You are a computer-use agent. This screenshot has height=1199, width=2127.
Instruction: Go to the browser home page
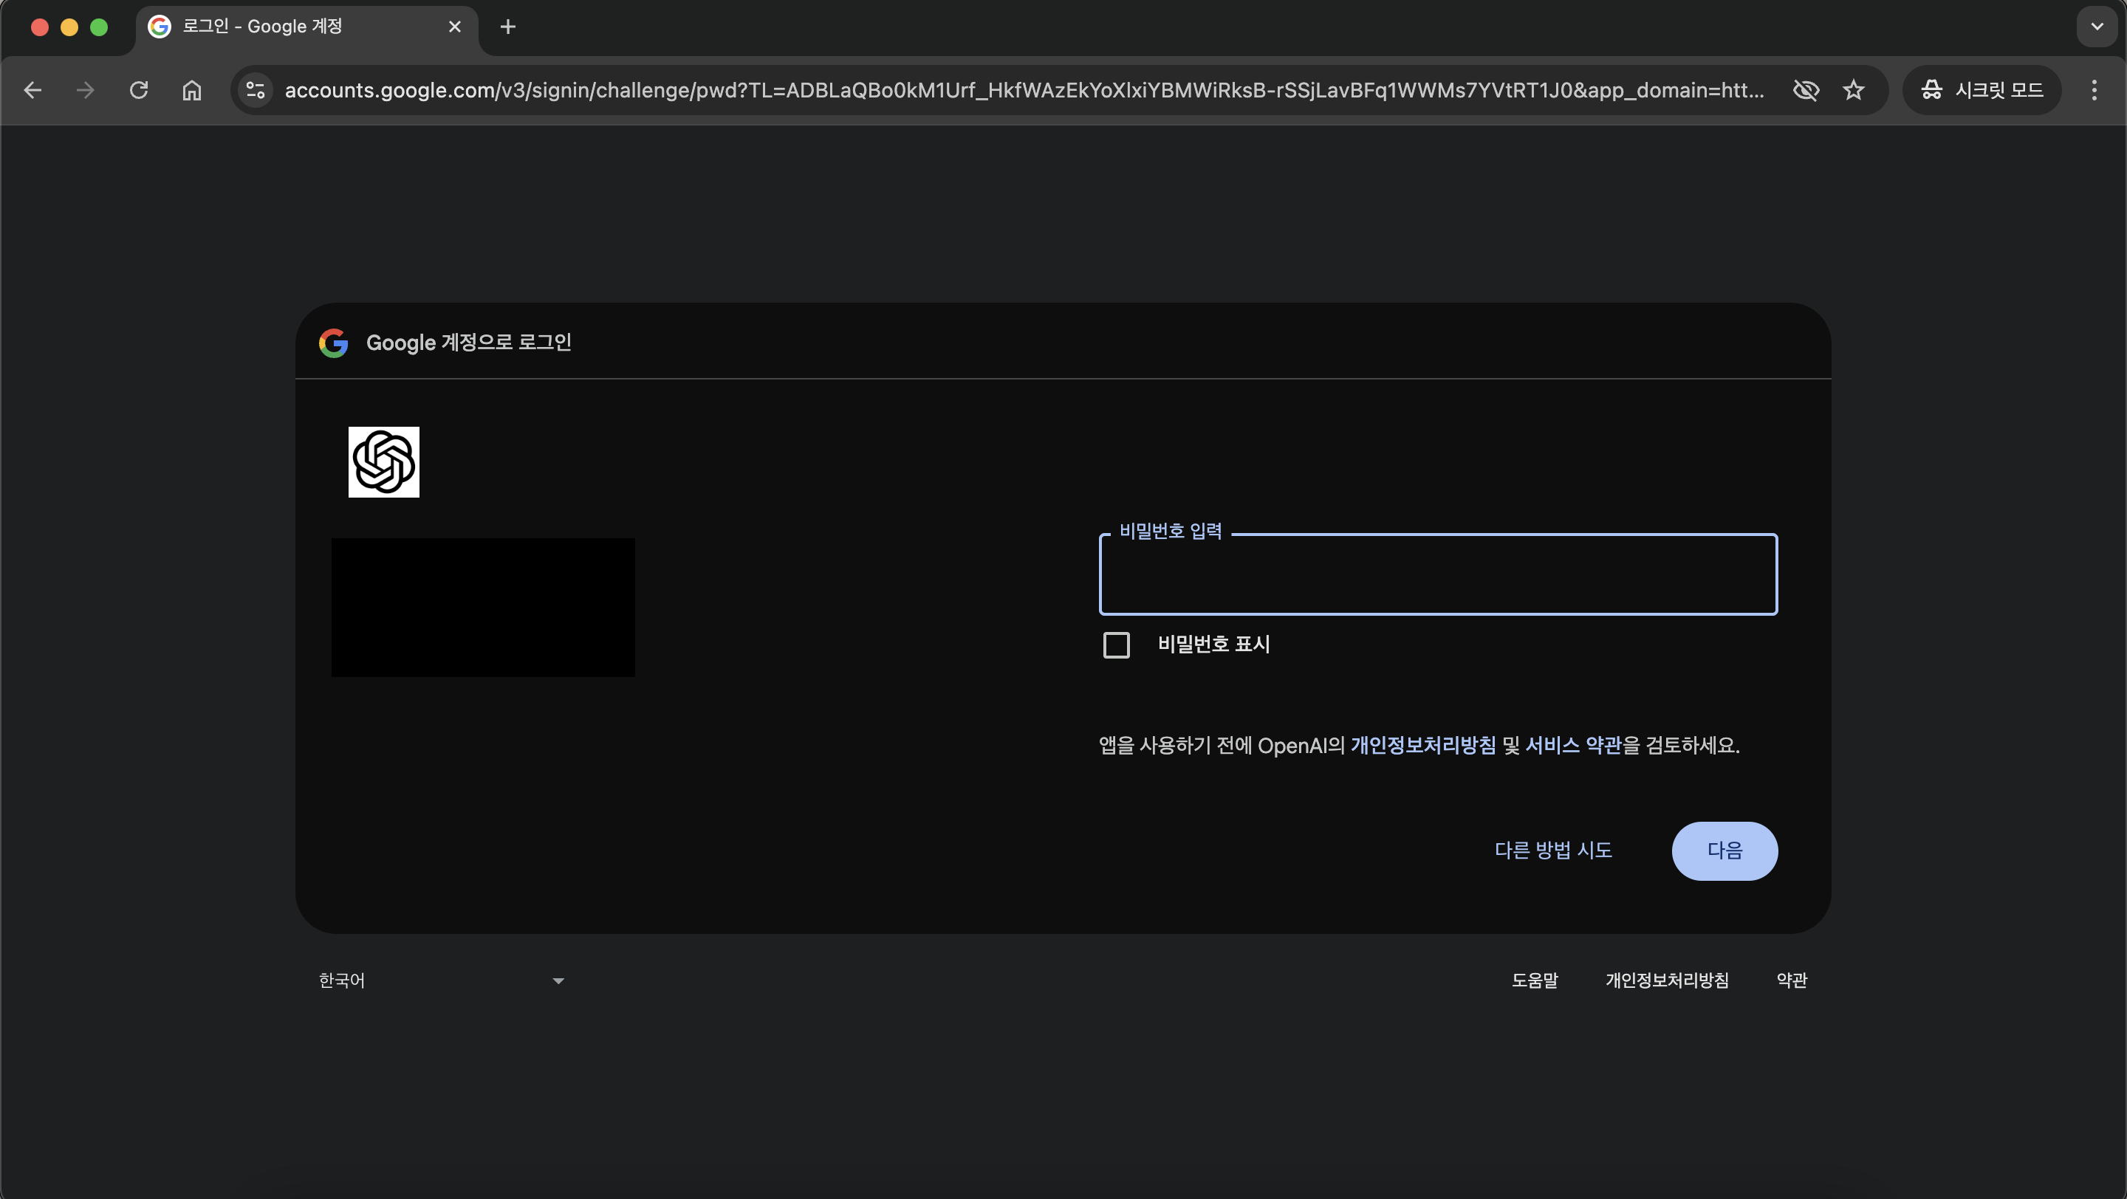(191, 90)
